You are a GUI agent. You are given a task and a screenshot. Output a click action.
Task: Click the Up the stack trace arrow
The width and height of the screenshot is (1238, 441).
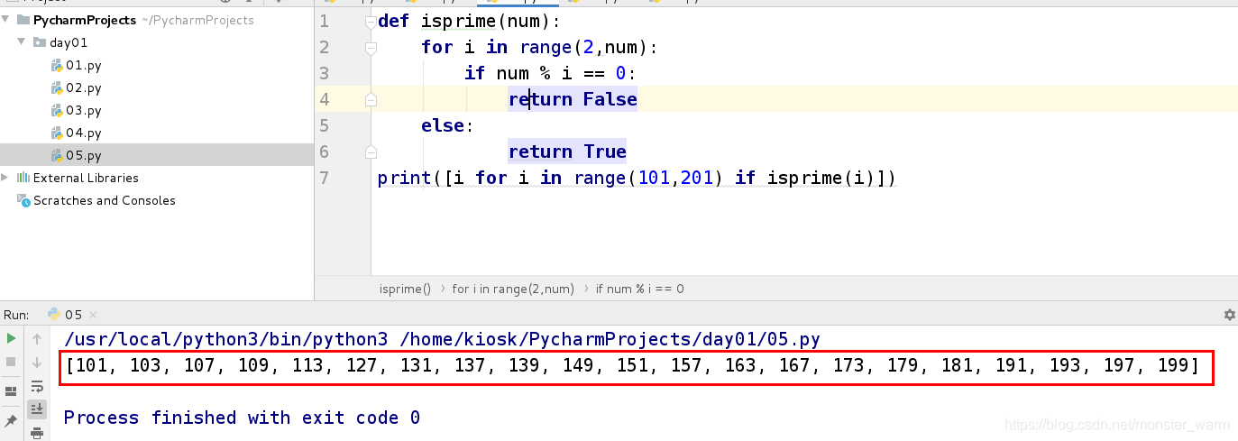pos(37,339)
